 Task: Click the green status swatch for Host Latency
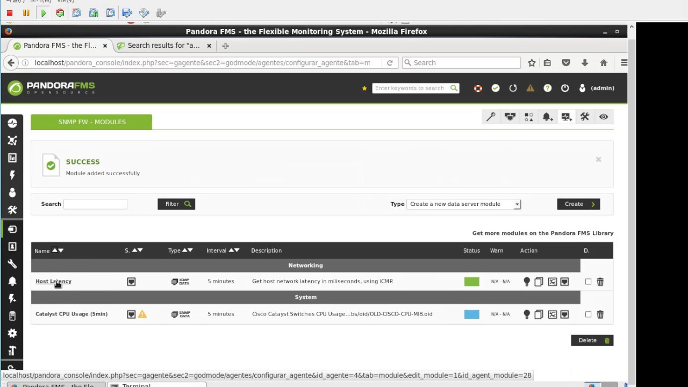pyautogui.click(x=471, y=282)
